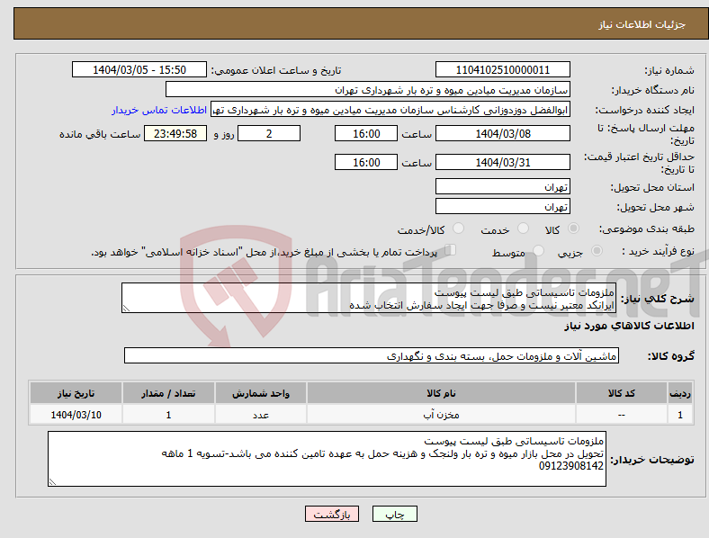Click the response deadline time 16:00 field

coord(366,133)
